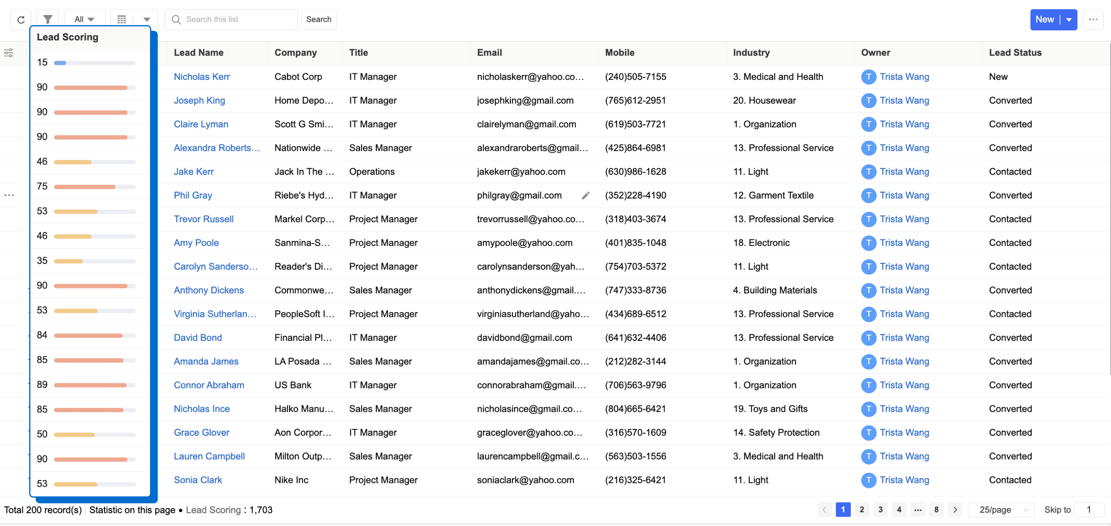The height and width of the screenshot is (526, 1111).
Task: Go to page 3
Action: (880, 510)
